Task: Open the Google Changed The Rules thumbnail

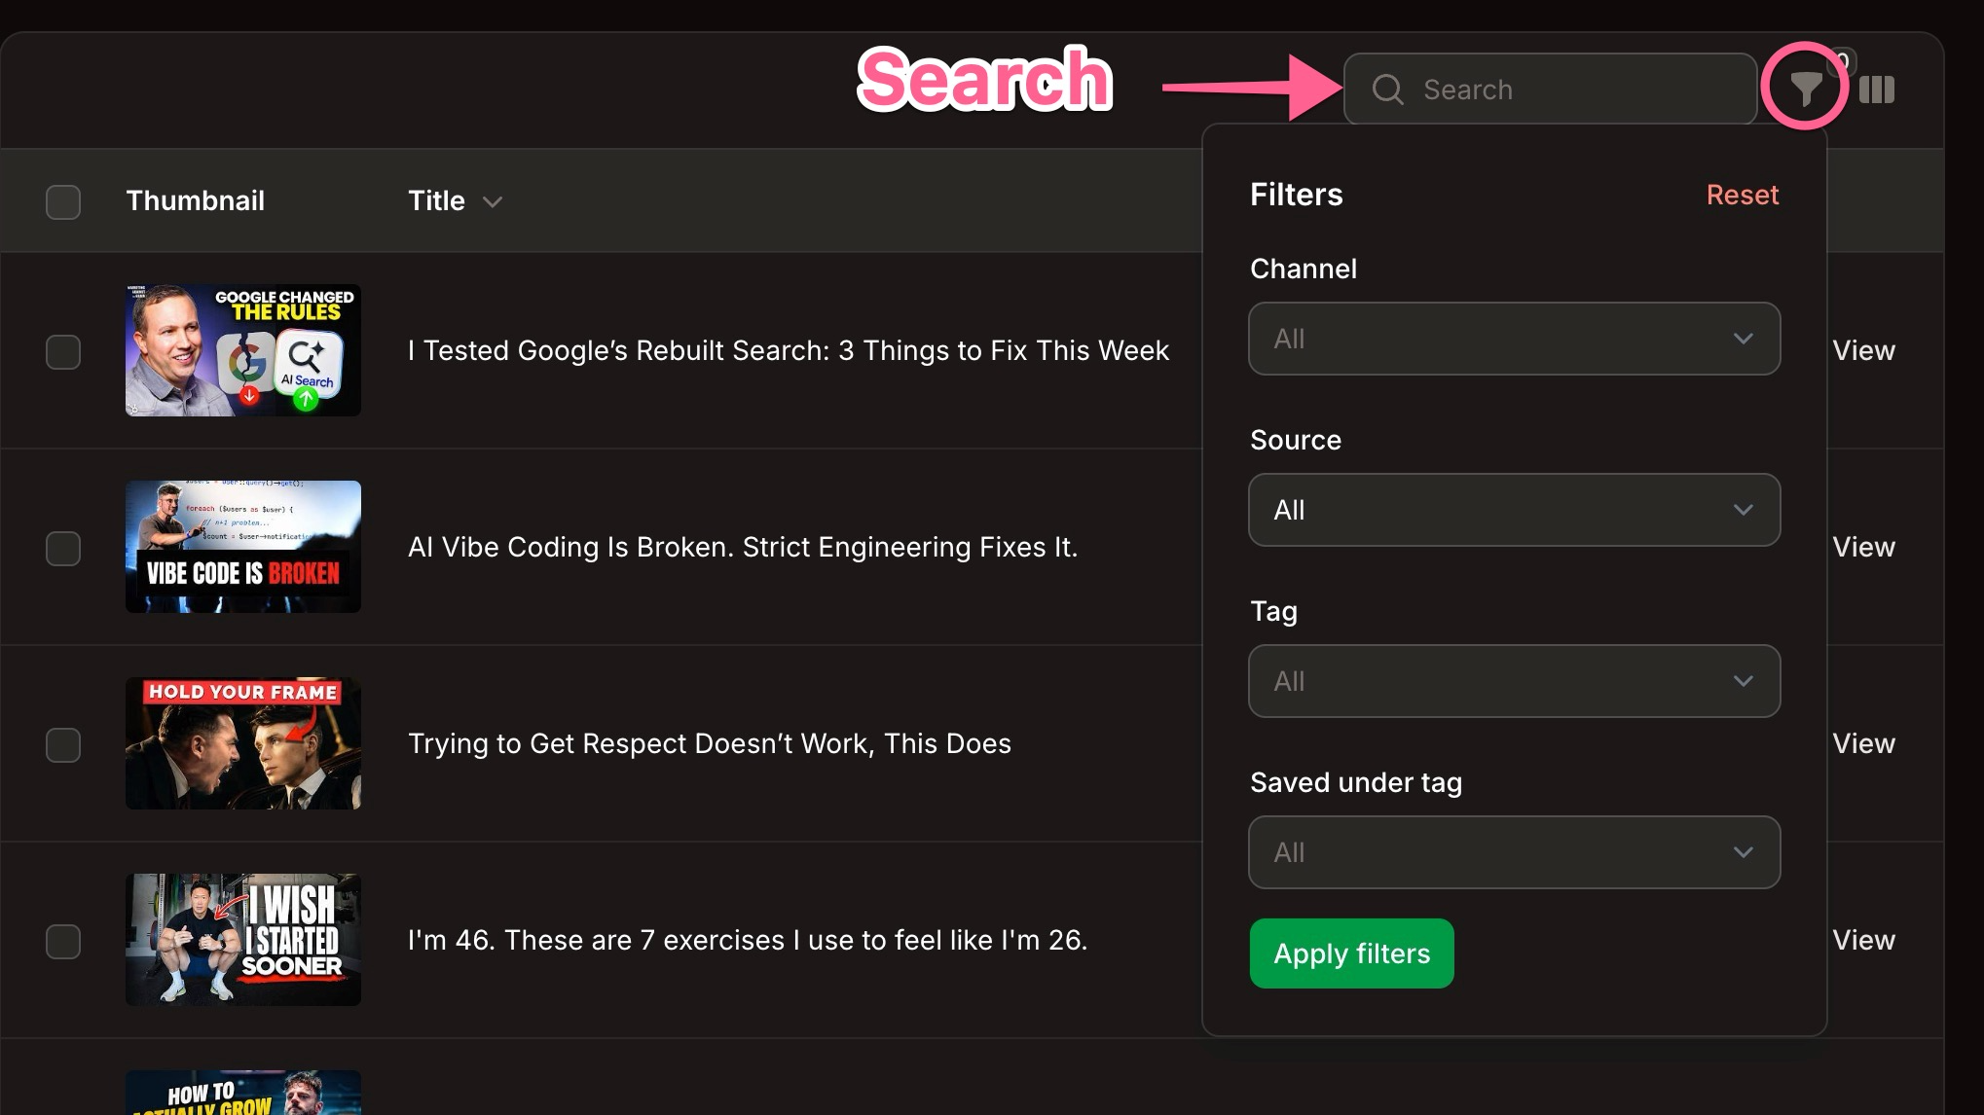Action: pos(243,350)
